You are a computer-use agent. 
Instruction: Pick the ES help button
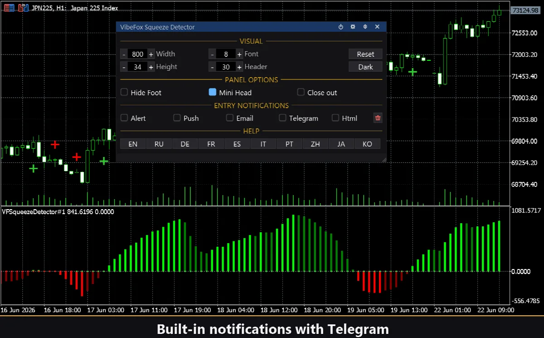[x=237, y=144]
